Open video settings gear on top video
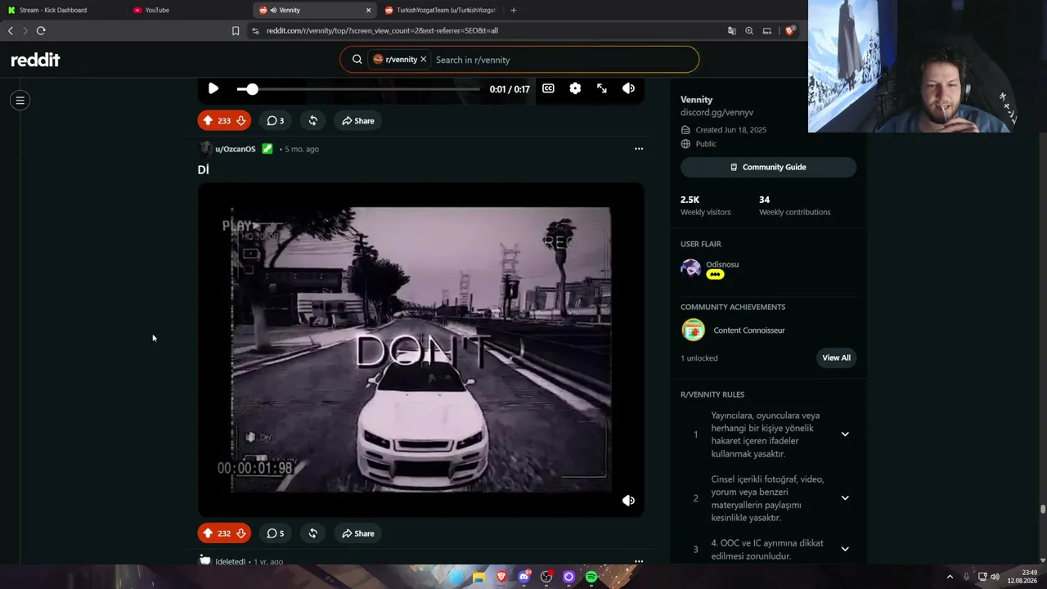Viewport: 1047px width, 589px height. tap(575, 88)
